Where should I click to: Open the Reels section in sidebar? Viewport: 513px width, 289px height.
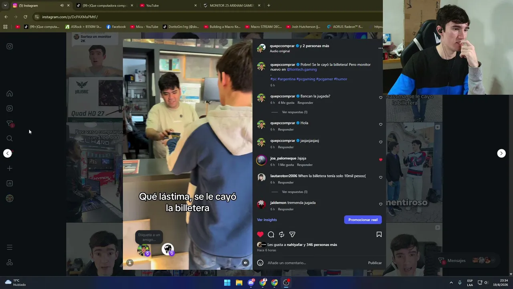point(10,108)
